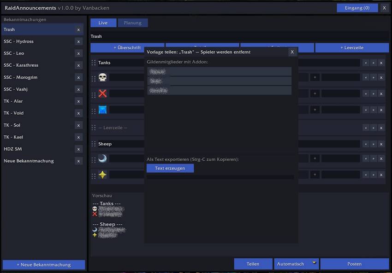Screen dimensions: 392x273
Task: Click the Tanks heading text field
Action: (121, 63)
